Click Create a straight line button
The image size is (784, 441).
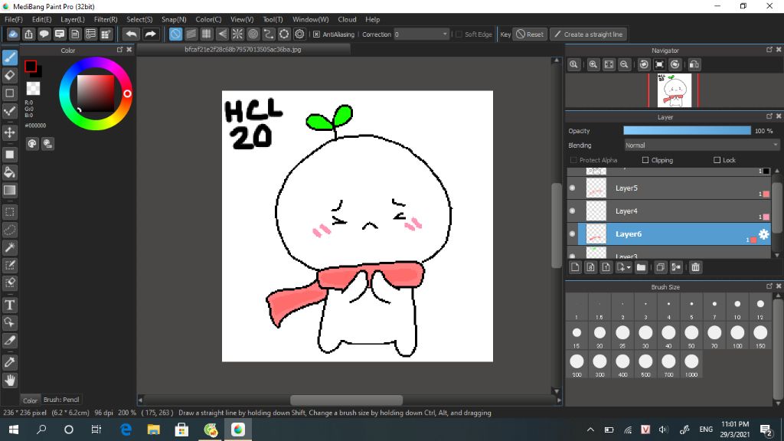589,34
